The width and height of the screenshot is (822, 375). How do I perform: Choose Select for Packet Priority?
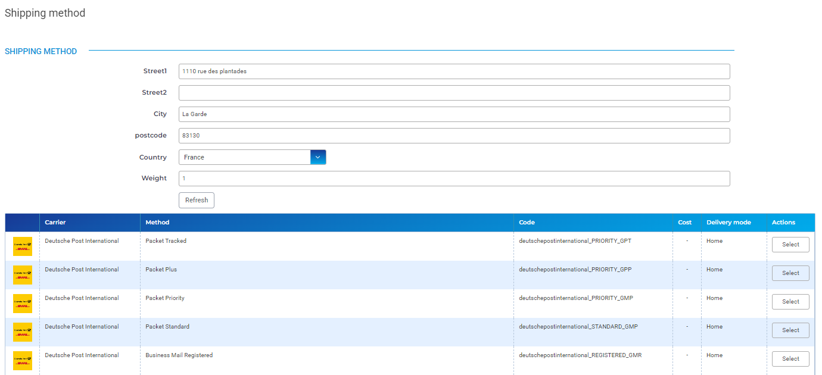tap(790, 302)
